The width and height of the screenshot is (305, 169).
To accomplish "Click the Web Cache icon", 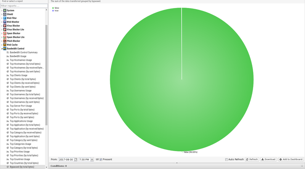I will tap(5, 45).
